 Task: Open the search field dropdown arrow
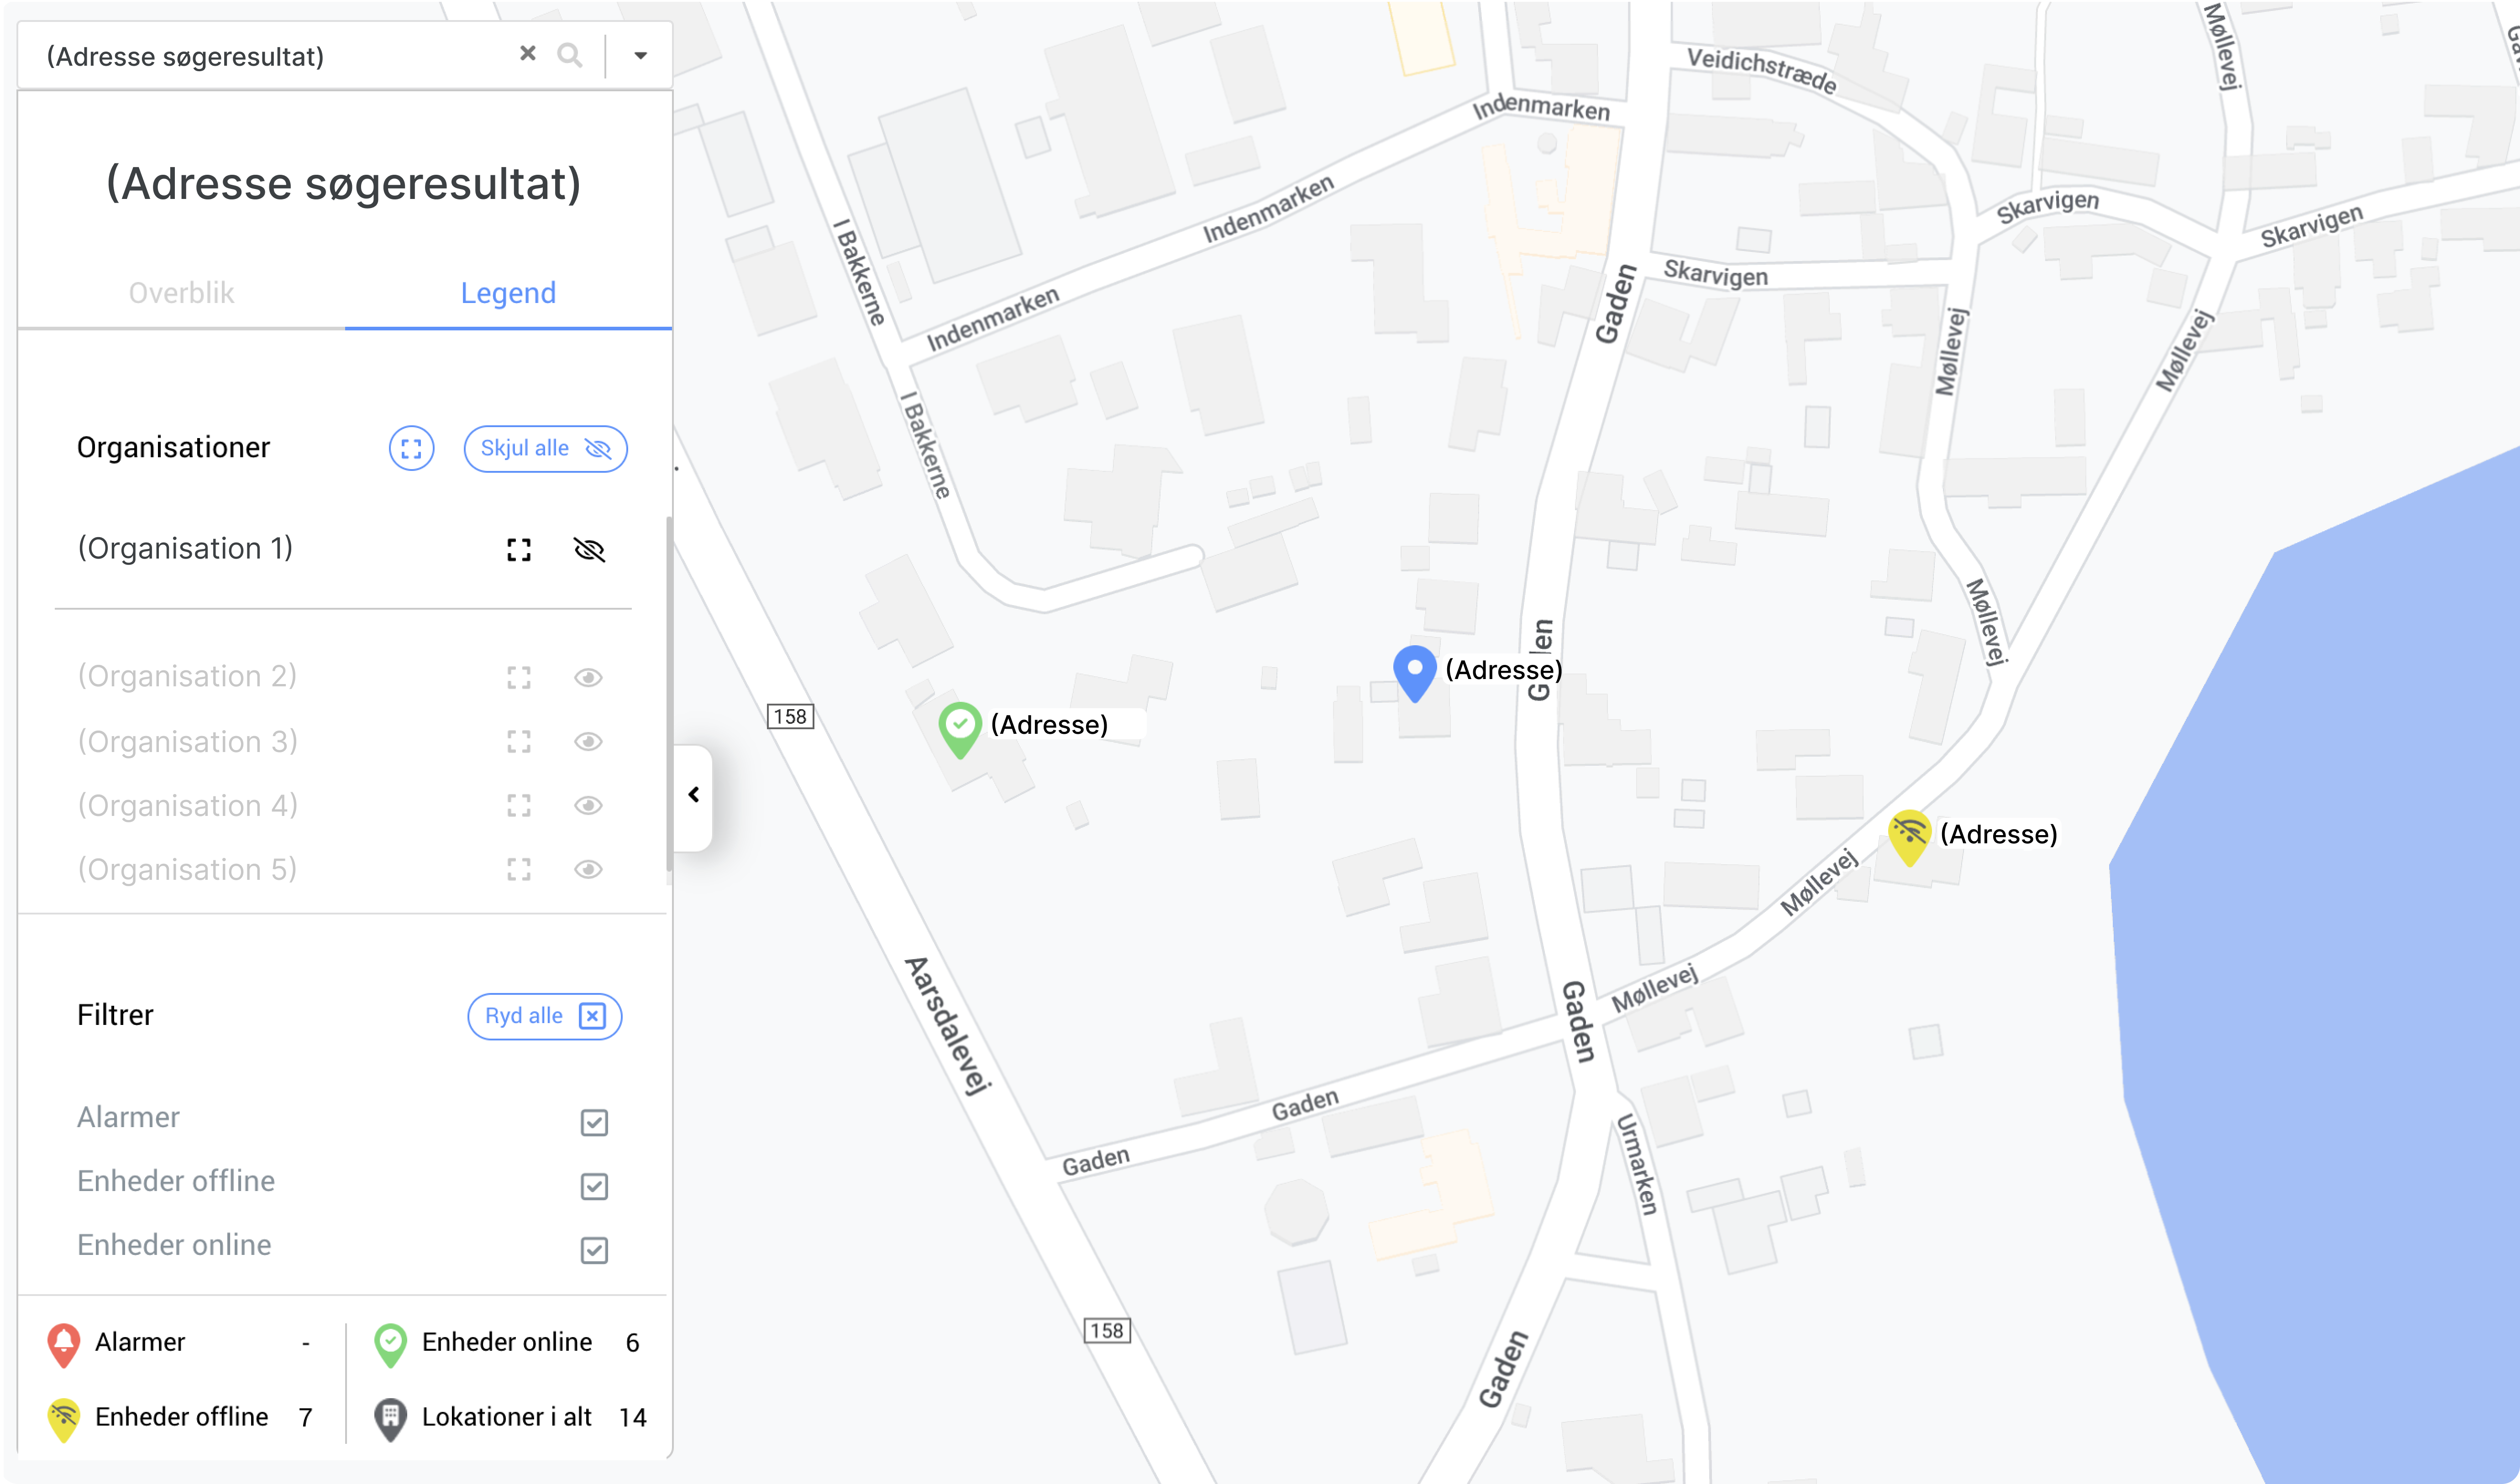point(640,56)
